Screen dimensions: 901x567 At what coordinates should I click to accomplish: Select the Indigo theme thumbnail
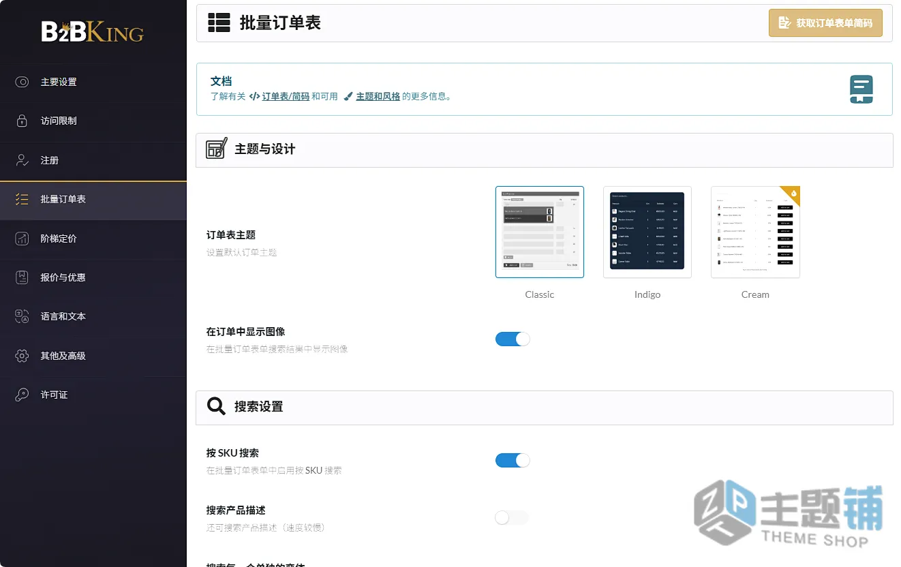pos(647,232)
